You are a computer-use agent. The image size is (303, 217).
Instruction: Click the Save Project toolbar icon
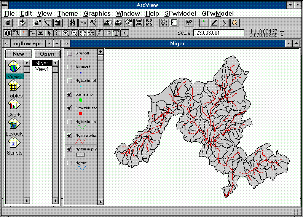point(8,23)
